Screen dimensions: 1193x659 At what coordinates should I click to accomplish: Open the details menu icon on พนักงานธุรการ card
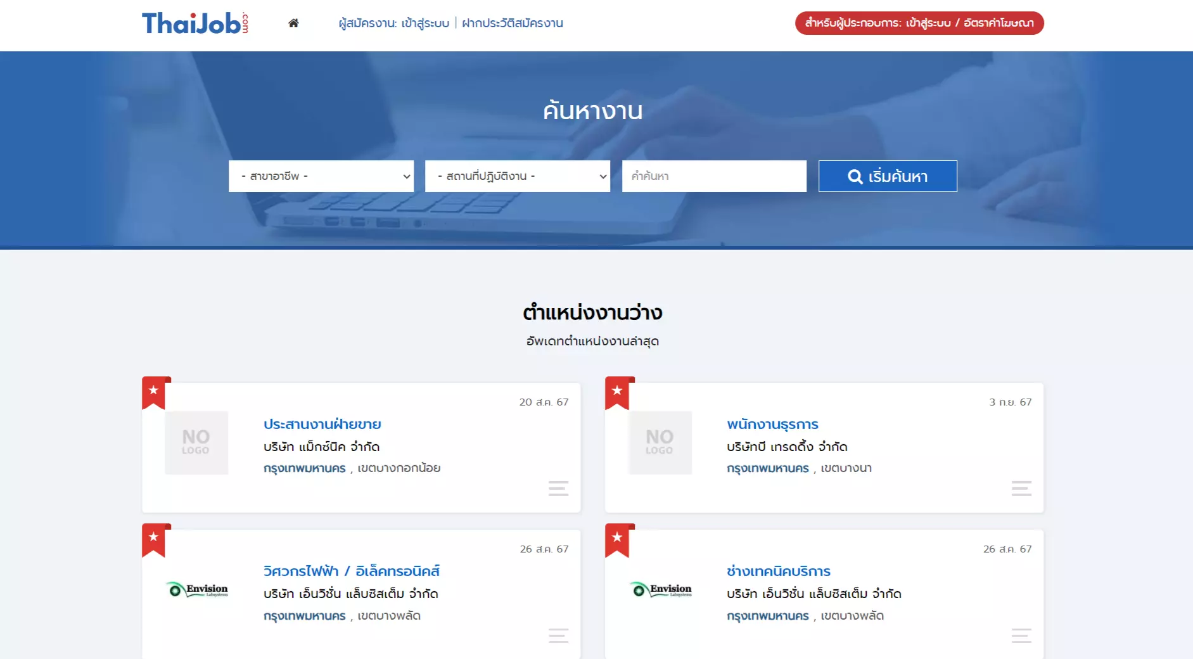pos(1021,489)
